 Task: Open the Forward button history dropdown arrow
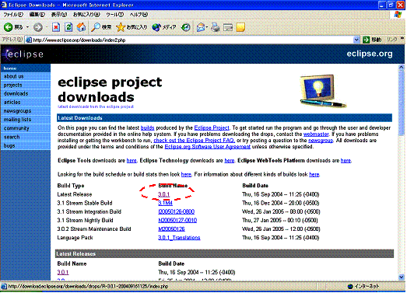(47, 27)
